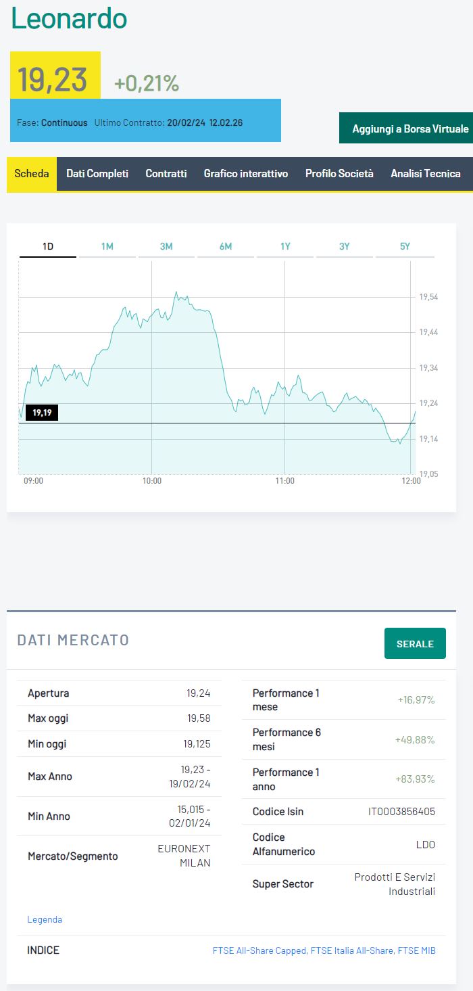Image resolution: width=473 pixels, height=991 pixels.
Task: Display the 3Y chart period
Action: [344, 247]
